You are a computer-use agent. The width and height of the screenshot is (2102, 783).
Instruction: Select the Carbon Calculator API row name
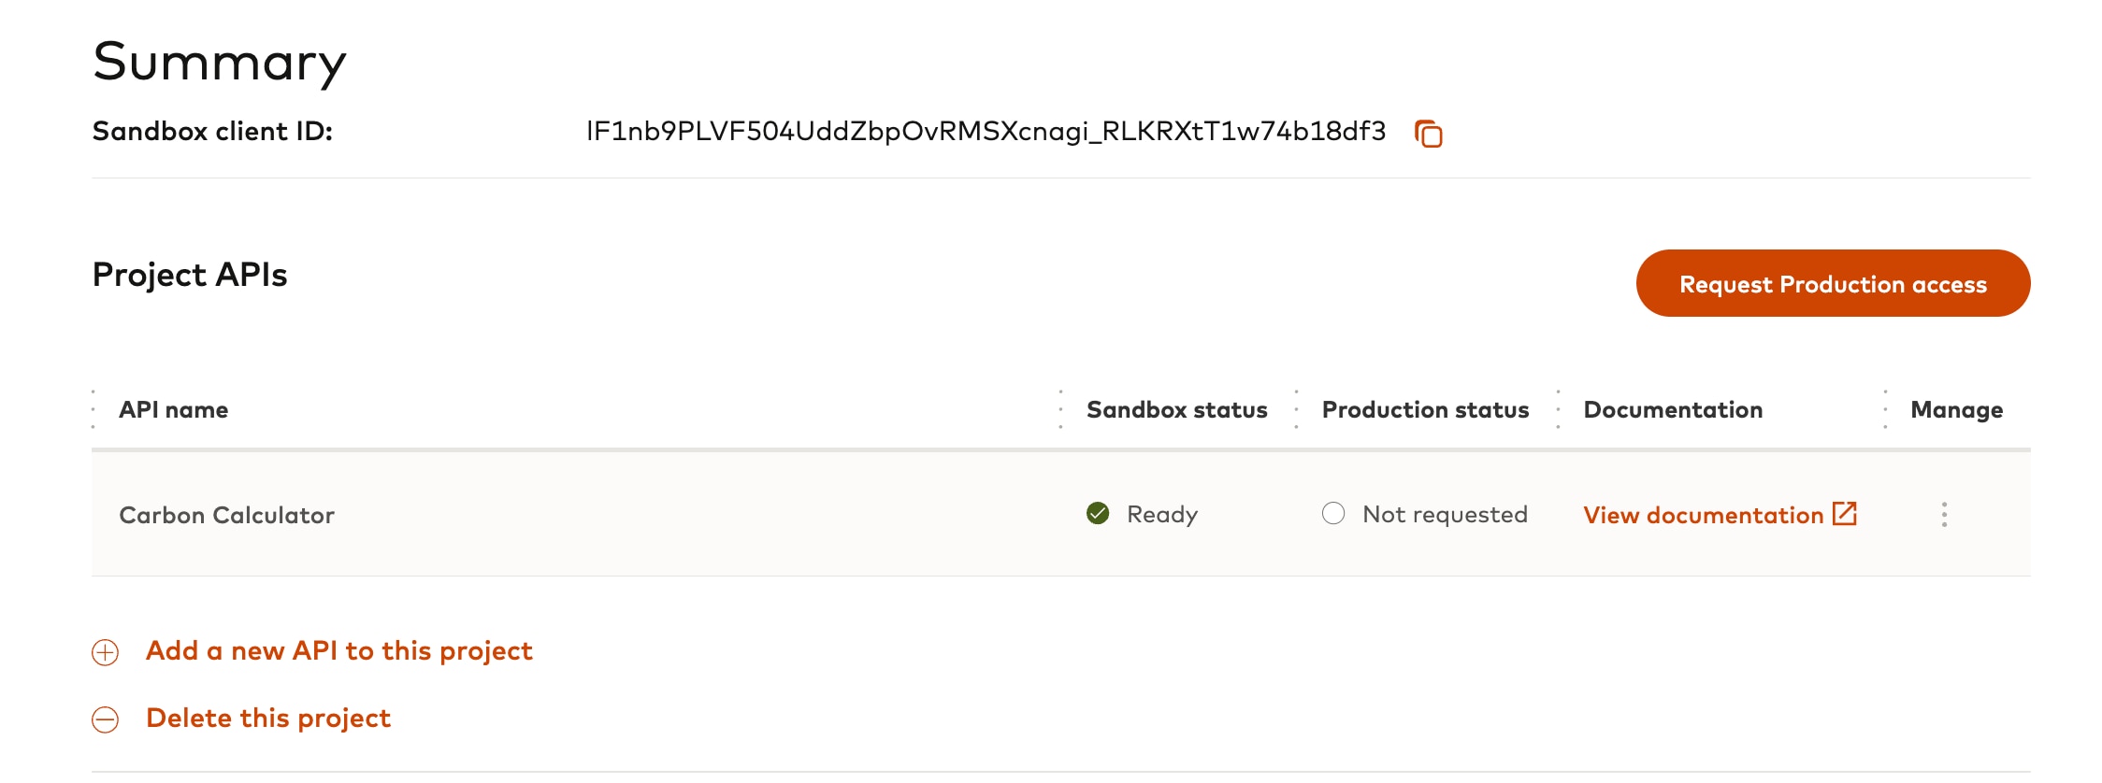coord(226,516)
